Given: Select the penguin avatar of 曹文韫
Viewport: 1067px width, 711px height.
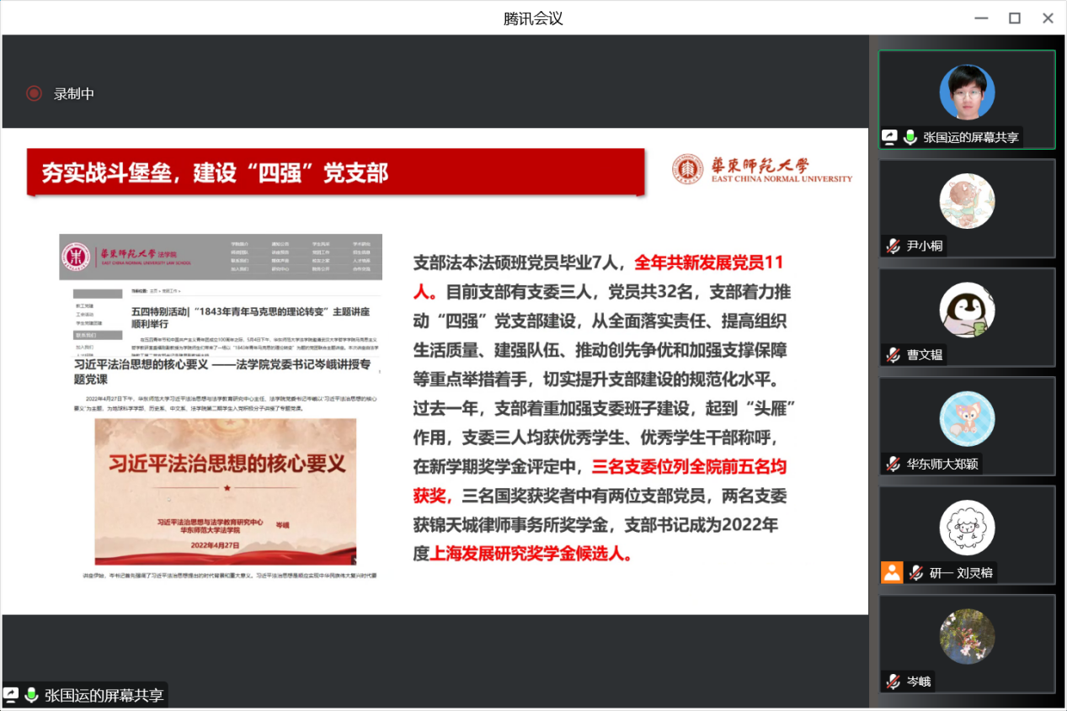Looking at the screenshot, I should pyautogui.click(x=967, y=310).
